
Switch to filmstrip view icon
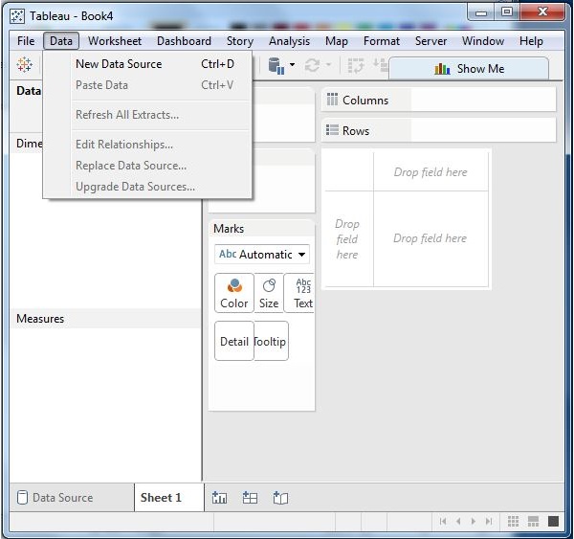click(x=533, y=521)
